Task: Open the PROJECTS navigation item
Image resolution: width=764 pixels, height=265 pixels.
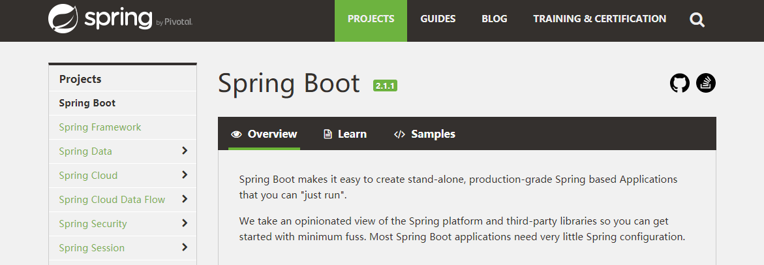Action: tap(371, 19)
